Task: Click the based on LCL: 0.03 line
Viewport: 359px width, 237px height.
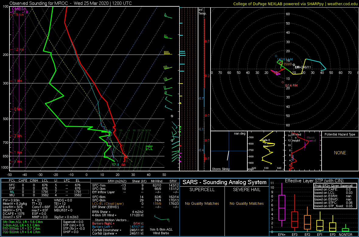Action: [x=333, y=193]
